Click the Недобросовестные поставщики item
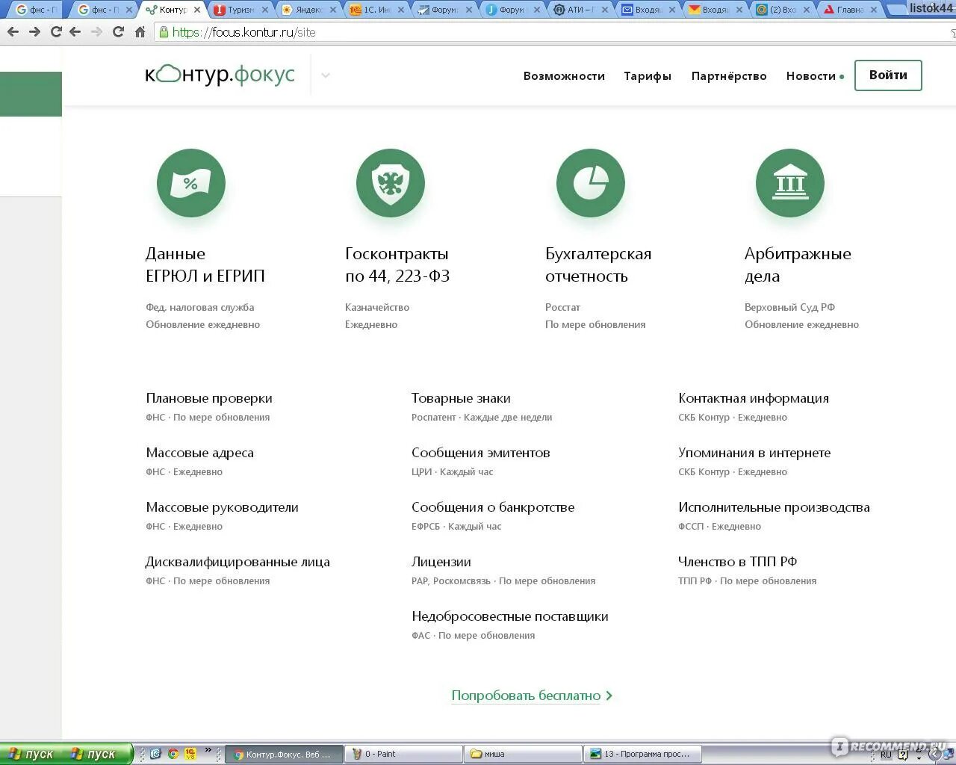This screenshot has height=765, width=956. click(x=509, y=616)
